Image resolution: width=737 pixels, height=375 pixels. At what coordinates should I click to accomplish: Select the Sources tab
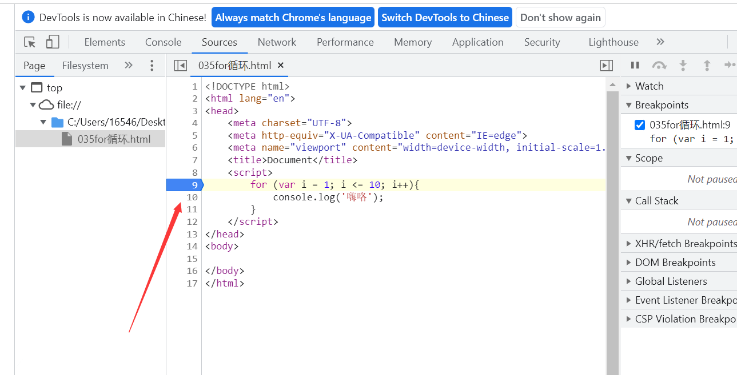tap(220, 42)
